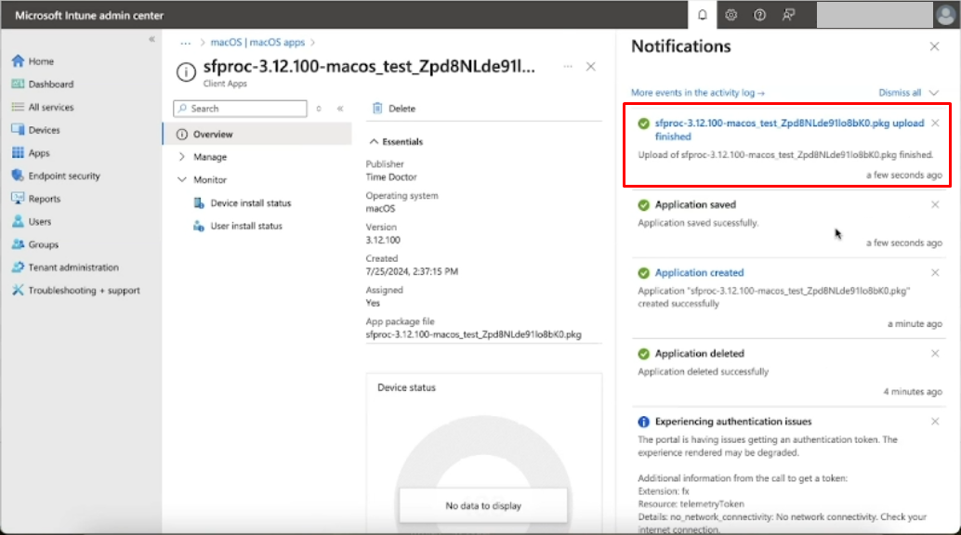961x535 pixels.
Task: Click Dismiss all notifications
Action: [900, 93]
